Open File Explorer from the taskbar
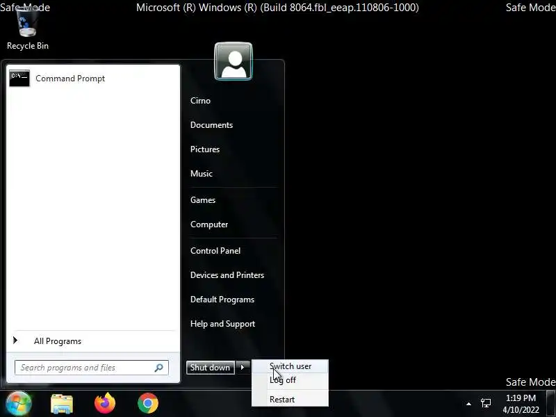Screen dimensions: 556x417 (x=62, y=404)
